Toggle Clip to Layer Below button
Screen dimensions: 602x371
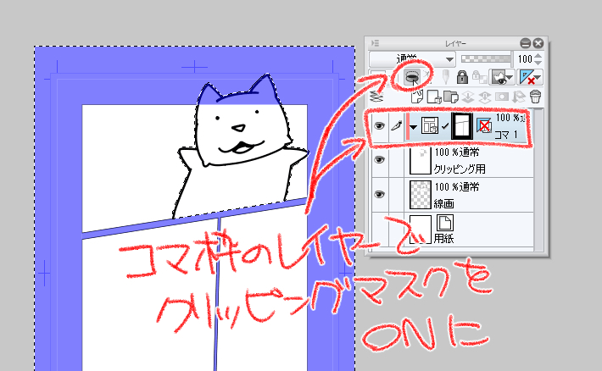(x=412, y=77)
